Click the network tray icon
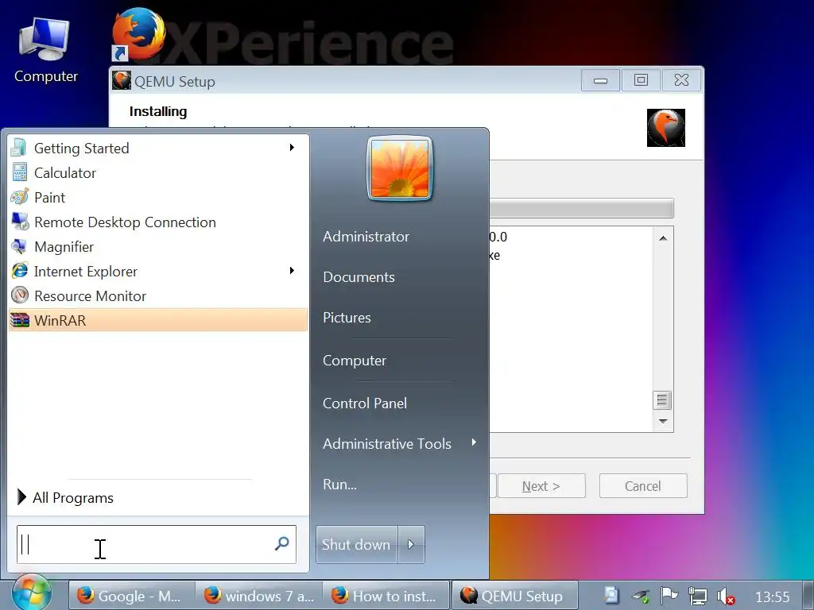 (697, 596)
